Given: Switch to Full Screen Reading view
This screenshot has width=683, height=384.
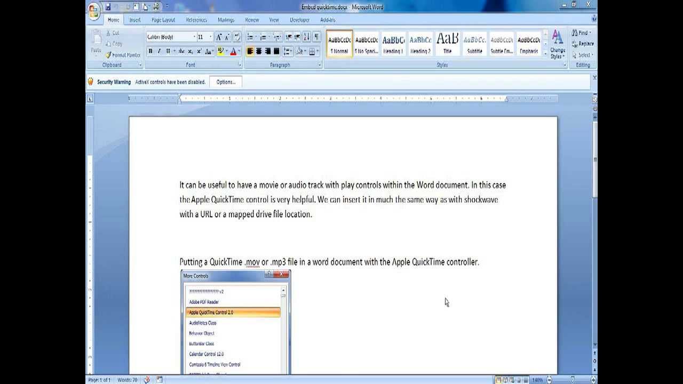Looking at the screenshot, I should click(505, 380).
